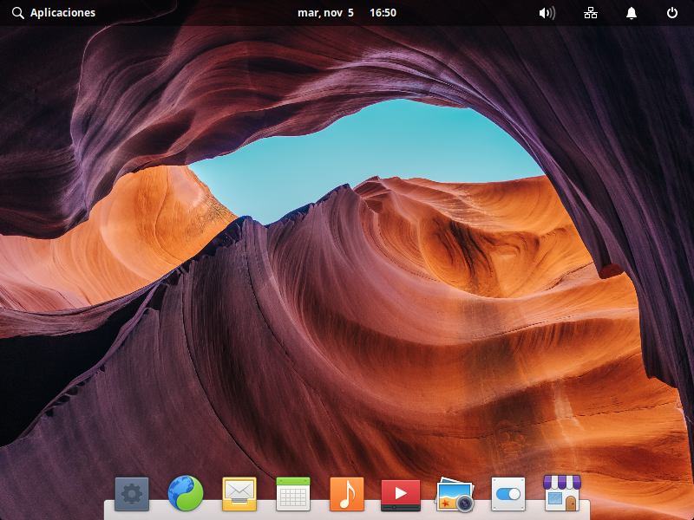Image resolution: width=694 pixels, height=520 pixels.
Task: Launch the Music app with note icon
Action: (x=347, y=494)
